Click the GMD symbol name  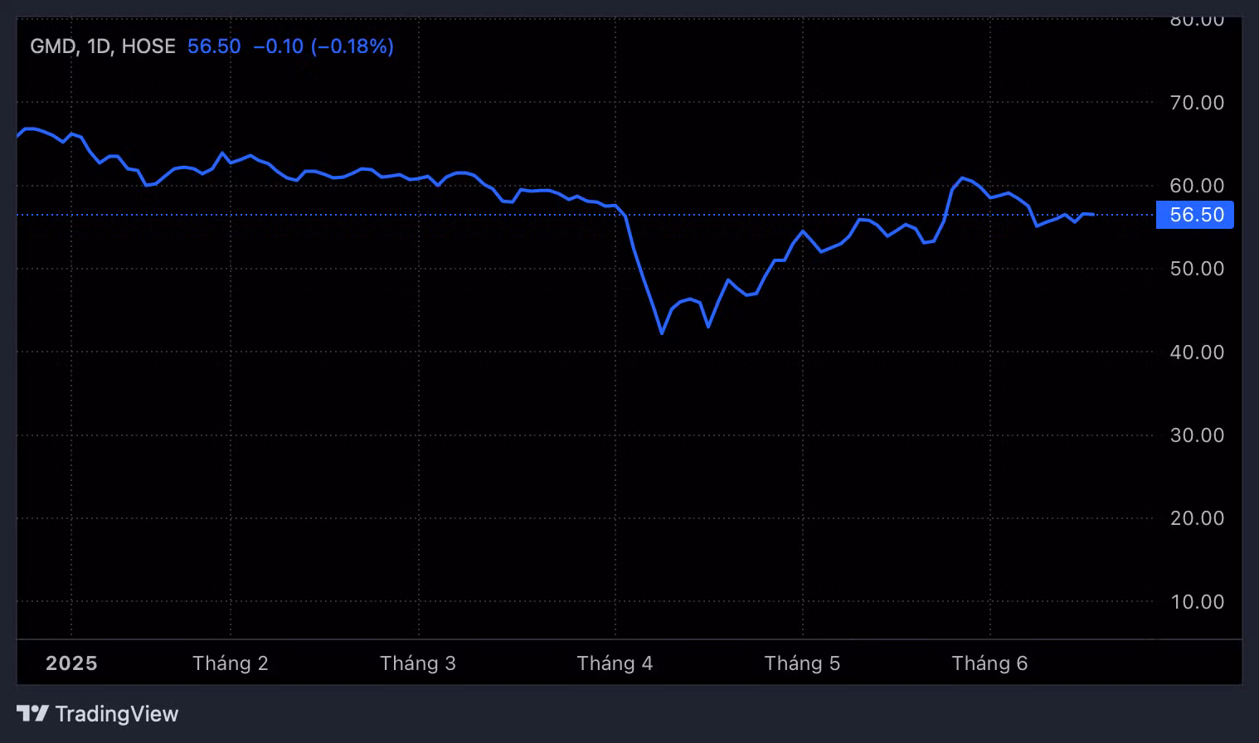(53, 46)
